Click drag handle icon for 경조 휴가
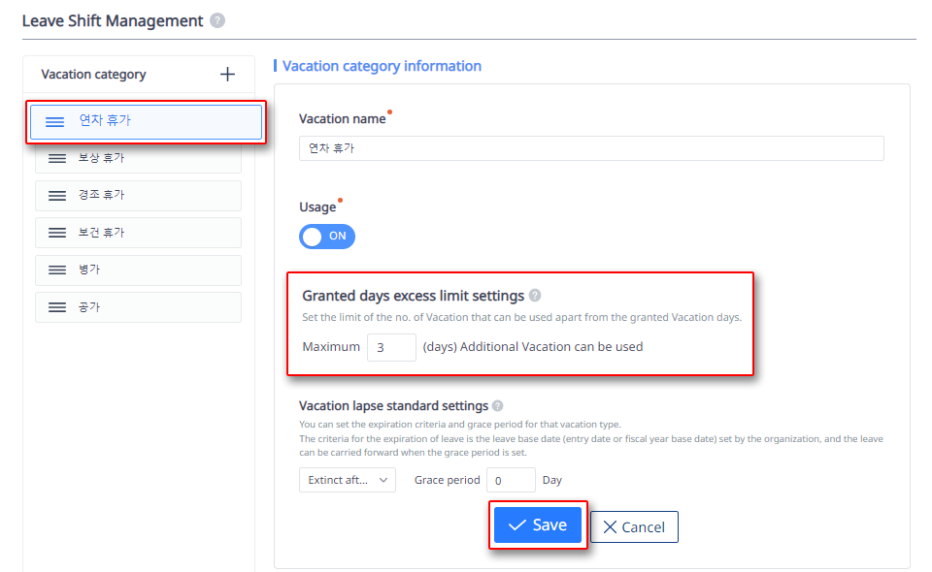 (57, 196)
